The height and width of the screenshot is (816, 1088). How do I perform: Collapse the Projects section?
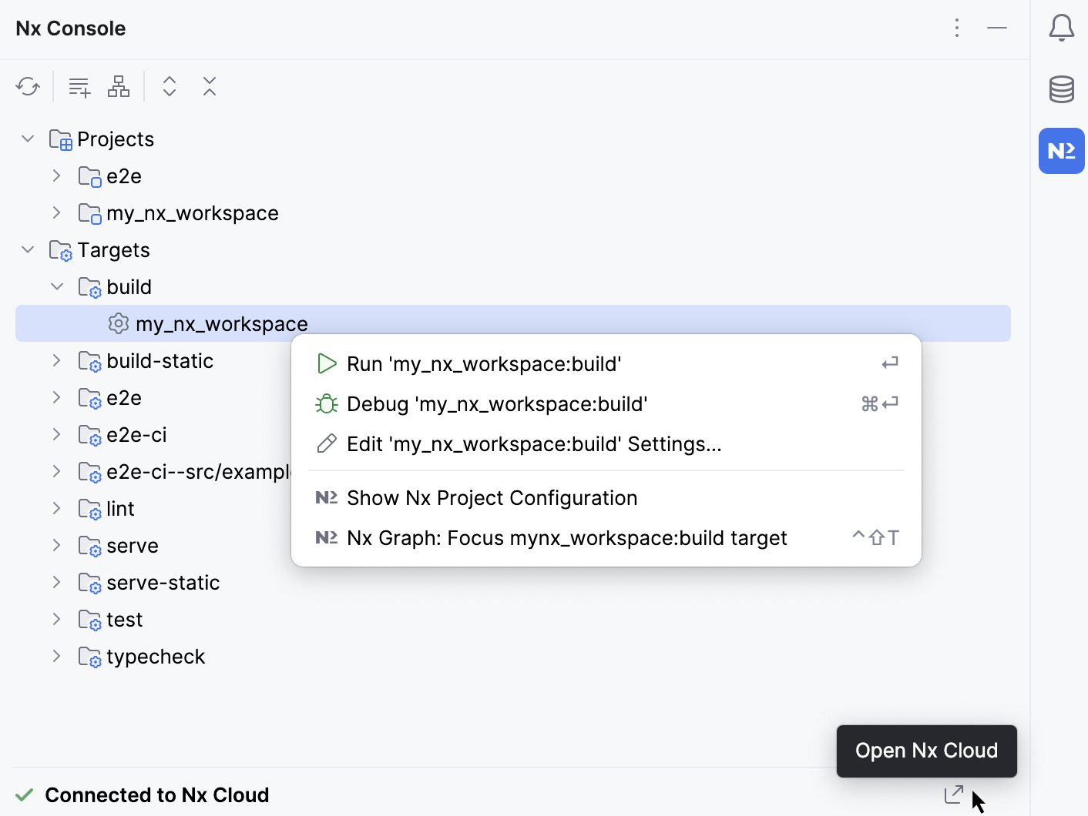coord(28,139)
